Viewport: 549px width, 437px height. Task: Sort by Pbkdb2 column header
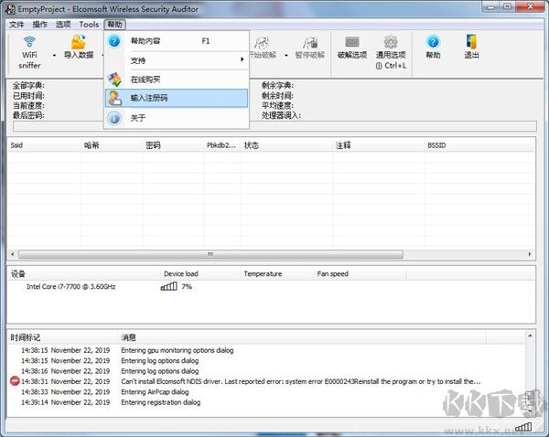[222, 145]
